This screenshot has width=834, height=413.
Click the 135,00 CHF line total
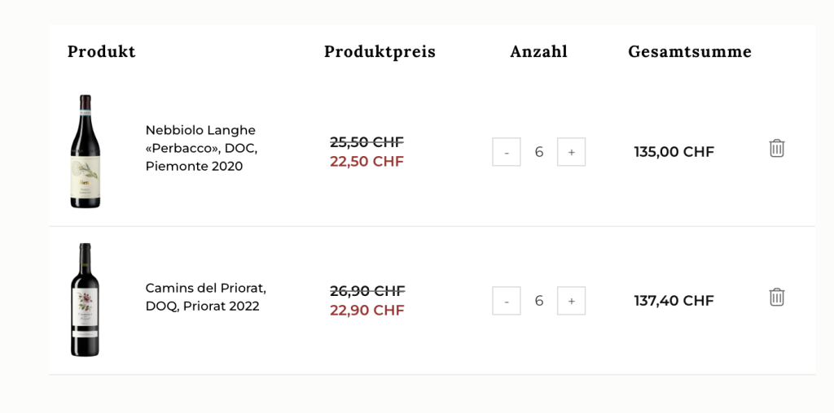674,152
